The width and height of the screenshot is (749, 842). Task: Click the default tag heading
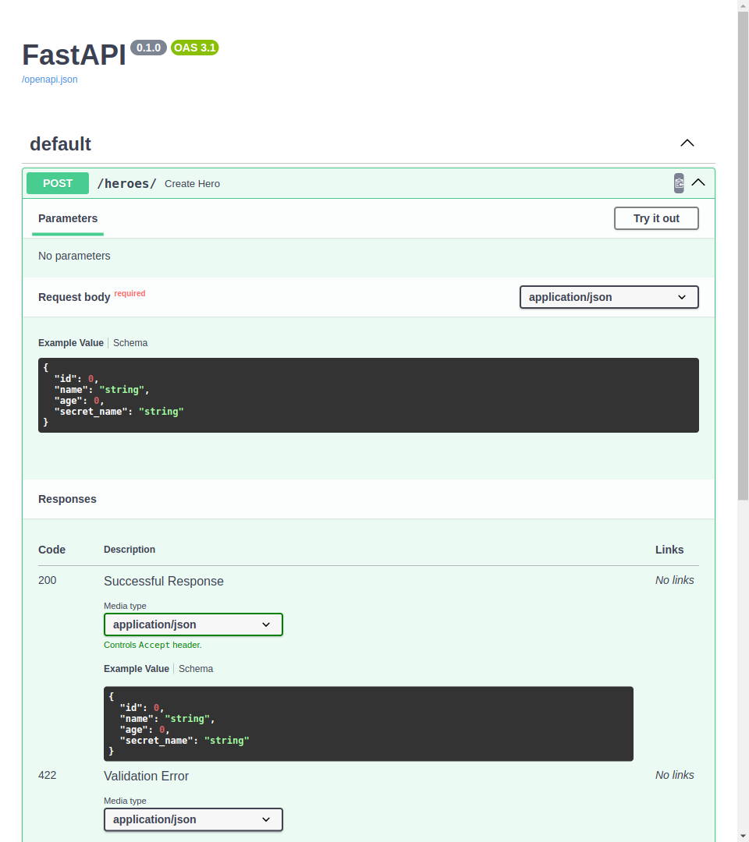pos(61,144)
